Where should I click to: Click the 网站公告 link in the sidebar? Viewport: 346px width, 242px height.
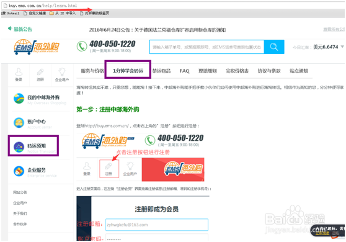(x=20, y=192)
